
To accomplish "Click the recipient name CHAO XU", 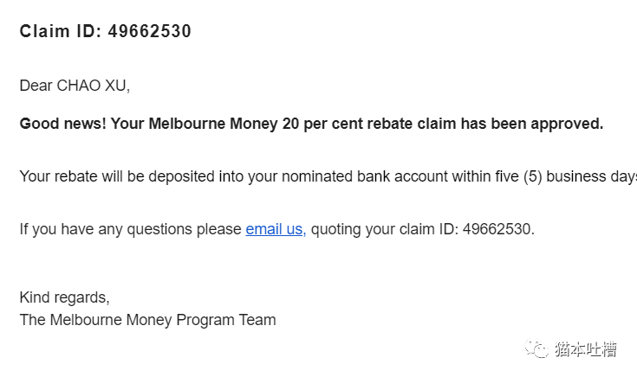I will (x=93, y=86).
